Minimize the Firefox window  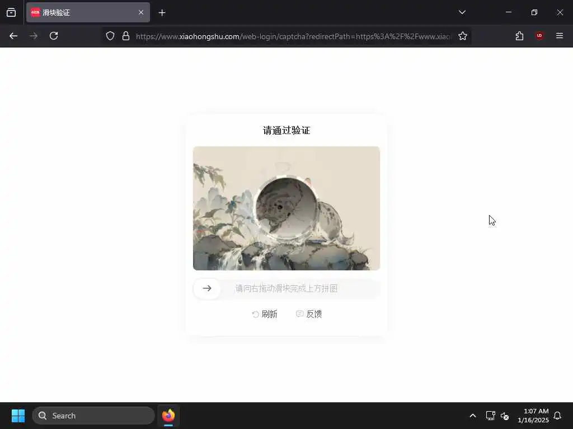click(x=508, y=12)
